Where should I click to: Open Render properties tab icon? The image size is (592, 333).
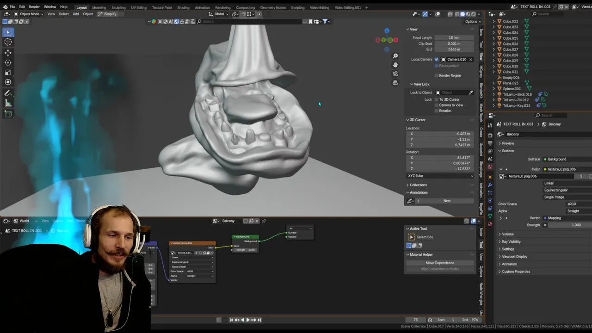tap(490, 136)
